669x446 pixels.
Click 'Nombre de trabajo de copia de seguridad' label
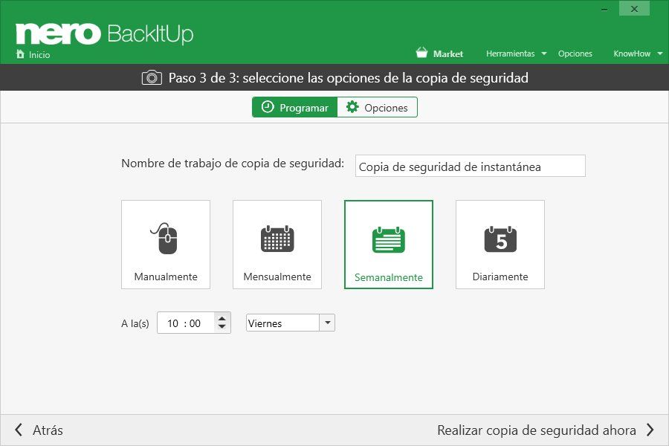click(x=233, y=164)
